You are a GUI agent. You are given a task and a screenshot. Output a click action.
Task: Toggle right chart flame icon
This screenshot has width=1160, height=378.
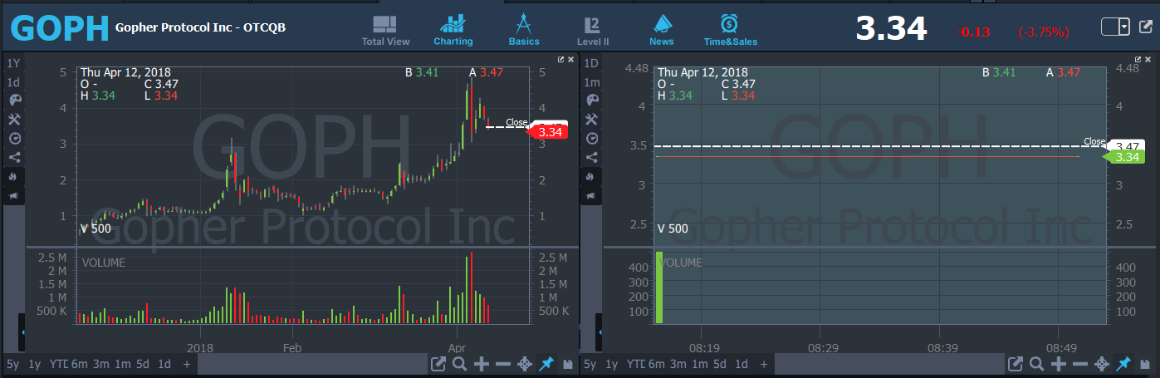[x=591, y=176]
